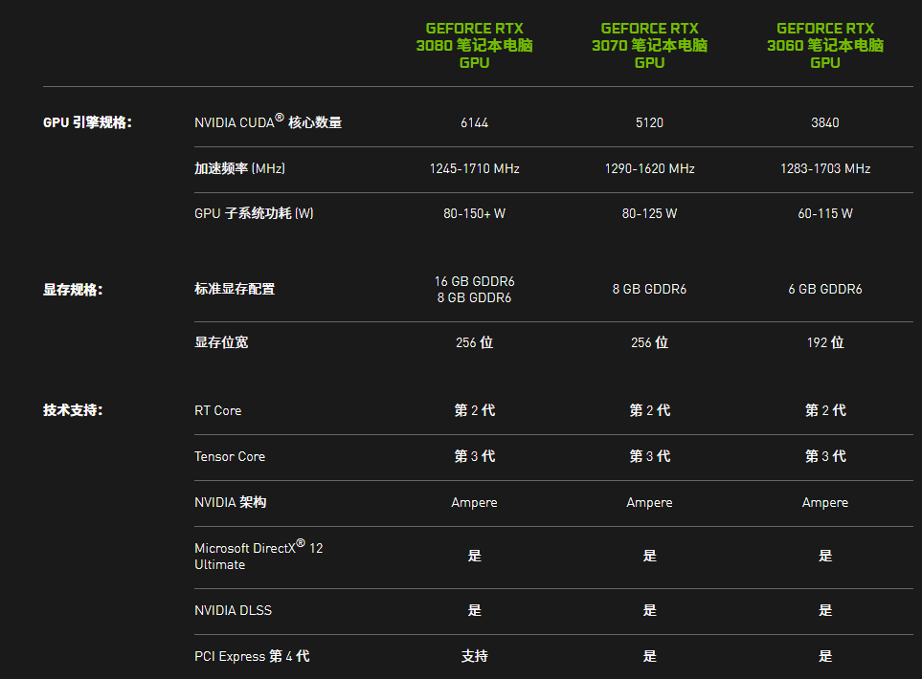This screenshot has height=679, width=922.
Task: Click the GeForce RTX 3060 laptop GPU header
Action: [825, 45]
